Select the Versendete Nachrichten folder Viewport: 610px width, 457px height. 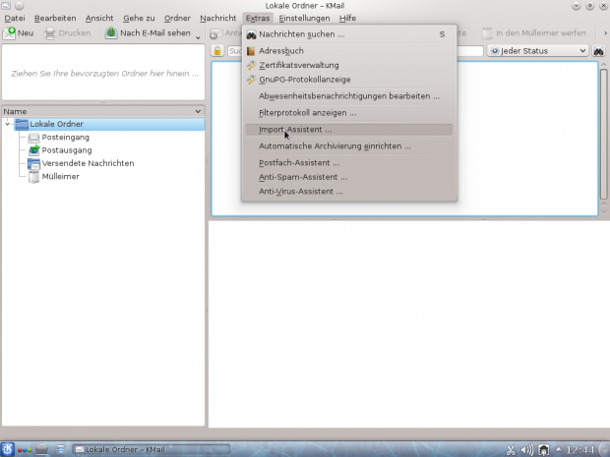(88, 163)
